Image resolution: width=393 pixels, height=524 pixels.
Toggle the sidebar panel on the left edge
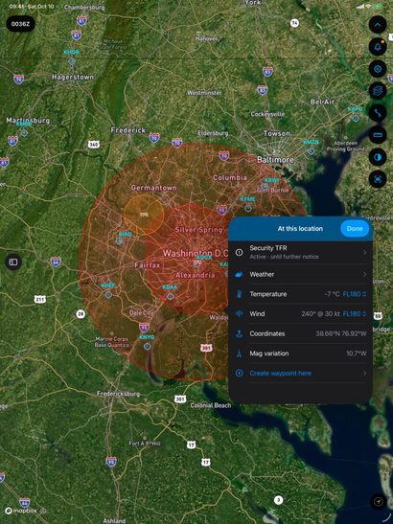[13, 262]
